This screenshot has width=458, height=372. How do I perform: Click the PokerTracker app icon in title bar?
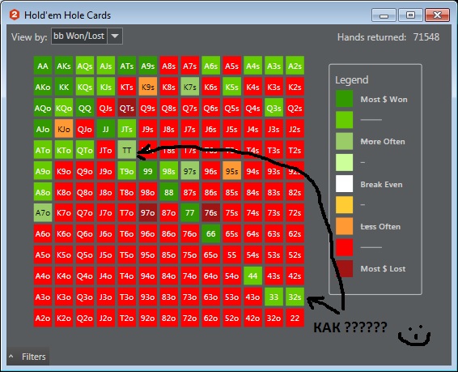(x=15, y=15)
